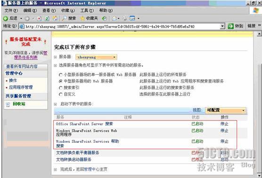Click the 状态 column header
Screen dimensions: 262x178
pos(196,117)
